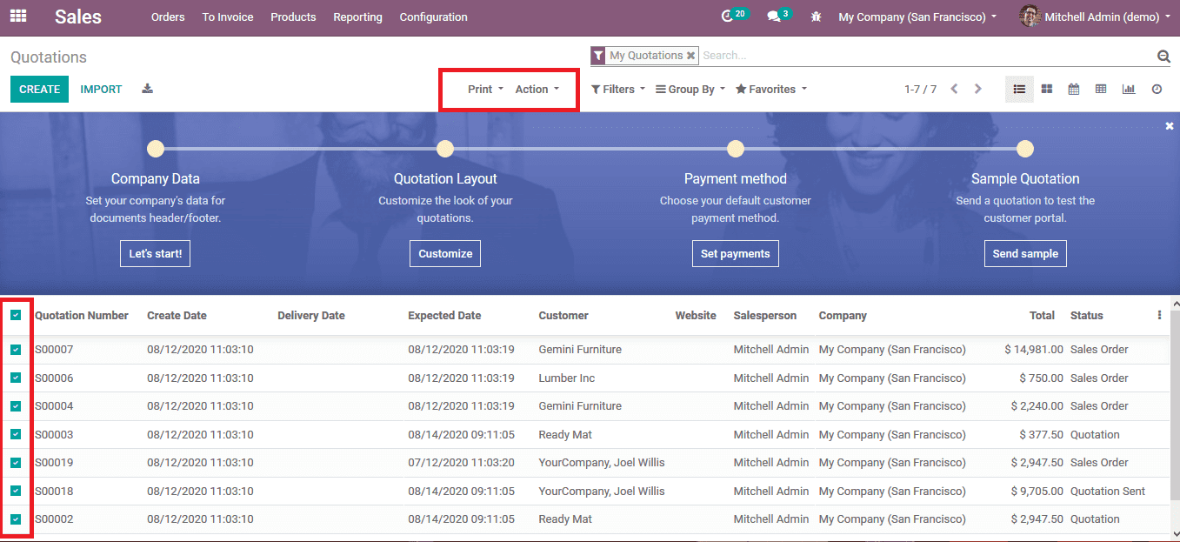Viewport: 1180px width, 542px height.
Task: Open the Lumber Inc customer cell
Action: click(x=566, y=378)
